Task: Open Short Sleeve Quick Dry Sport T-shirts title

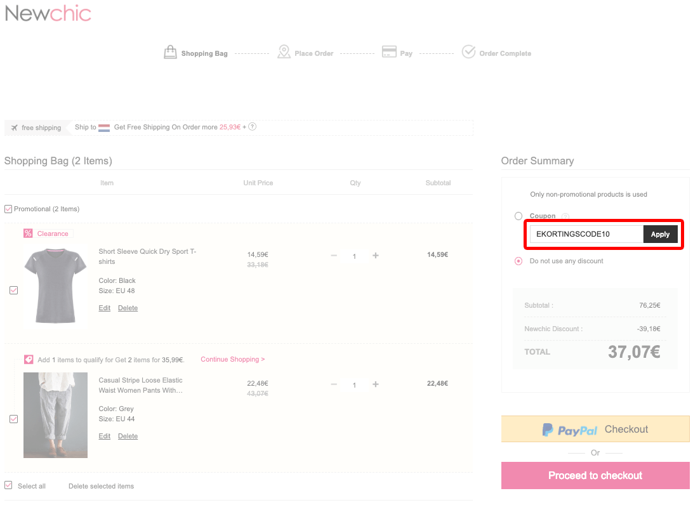Action: (x=147, y=256)
